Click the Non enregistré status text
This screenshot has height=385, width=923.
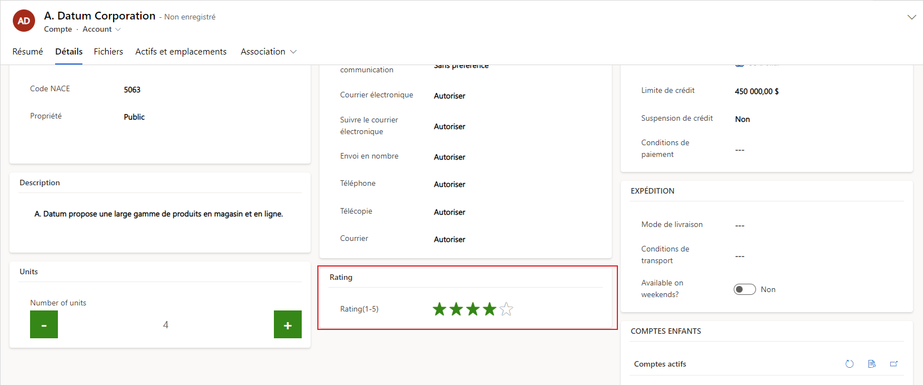coord(190,17)
